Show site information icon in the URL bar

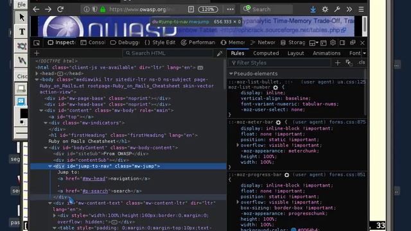87,10
